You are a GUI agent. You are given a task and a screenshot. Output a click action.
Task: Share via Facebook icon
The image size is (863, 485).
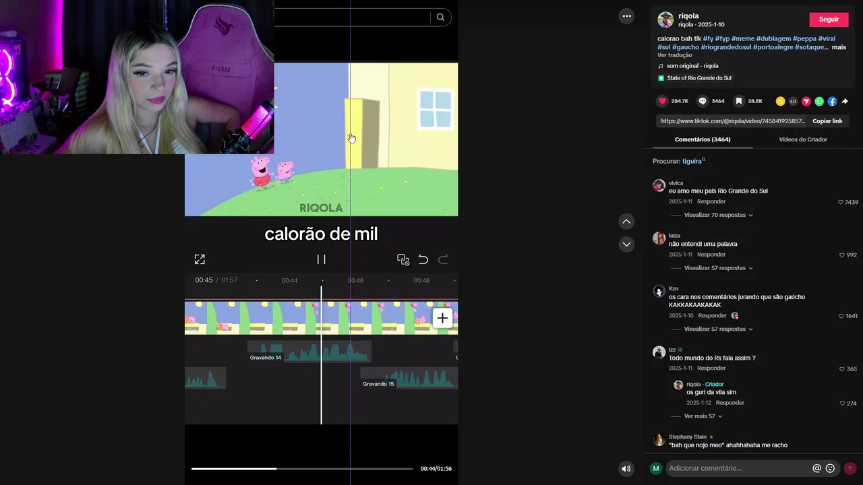(x=832, y=101)
